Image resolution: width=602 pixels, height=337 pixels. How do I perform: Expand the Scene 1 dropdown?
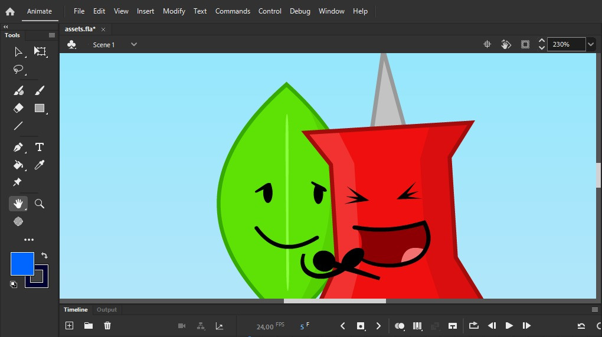click(x=133, y=44)
